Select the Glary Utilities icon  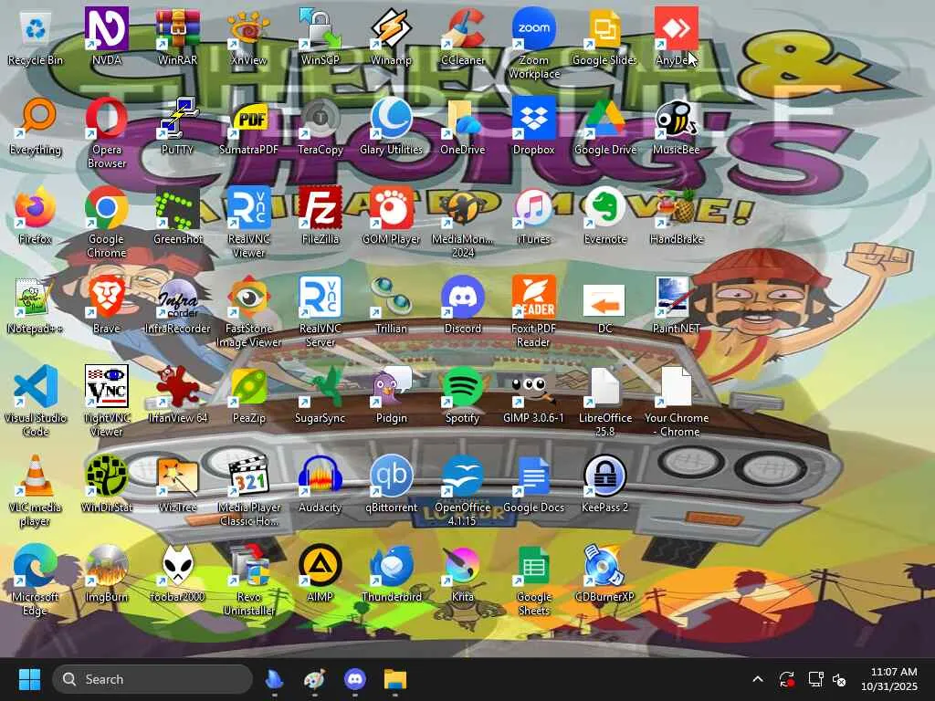coord(391,118)
